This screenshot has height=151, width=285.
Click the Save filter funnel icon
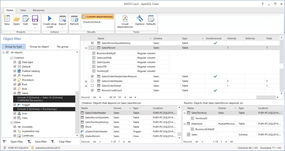(29, 142)
